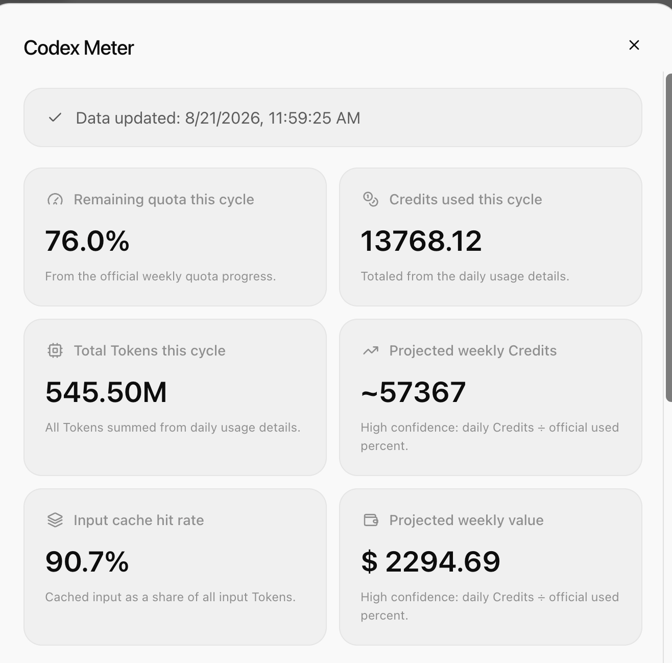The image size is (672, 663).
Task: Click the $ 2294.69 projected value
Action: 430,562
